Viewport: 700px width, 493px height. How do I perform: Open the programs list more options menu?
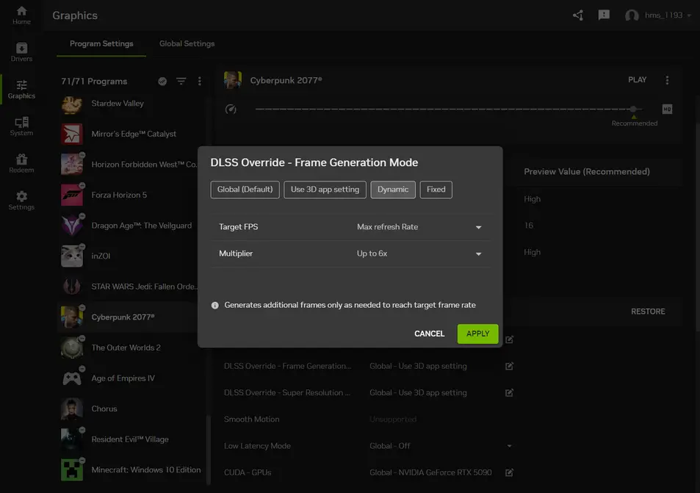(200, 82)
